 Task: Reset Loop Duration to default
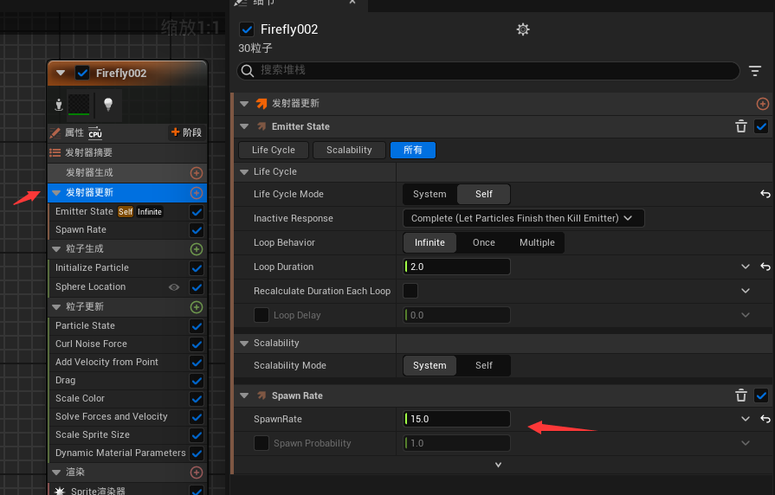click(x=765, y=267)
